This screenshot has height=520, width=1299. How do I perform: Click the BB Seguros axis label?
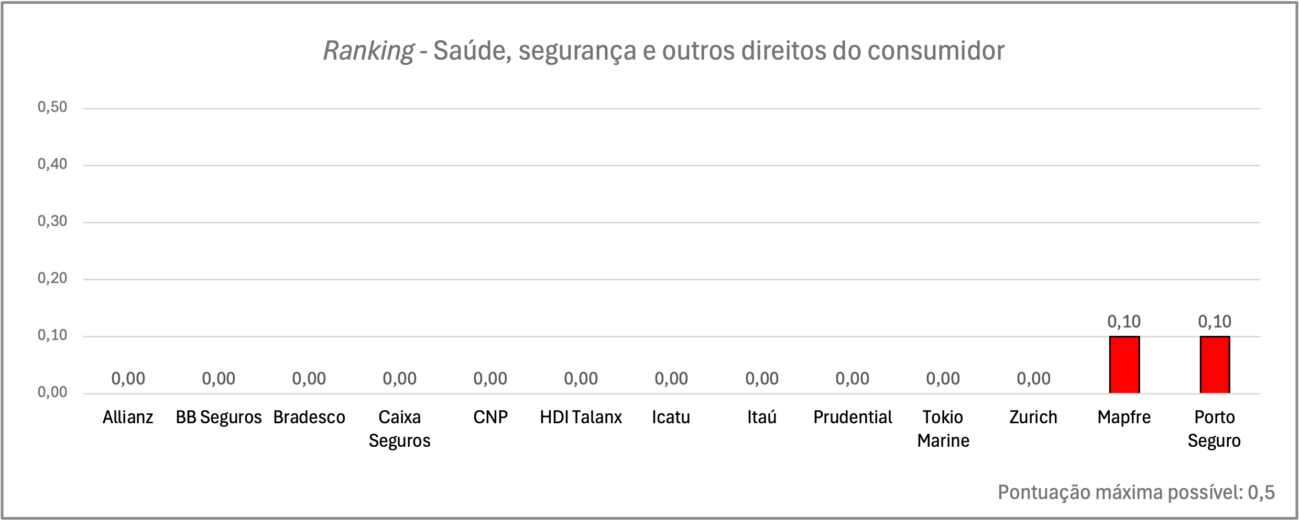[219, 417]
